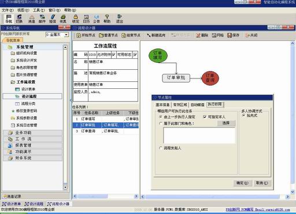This screenshot has width=296, height=214.
Task: Open the 消息 message warning icon
Action: click(x=32, y=18)
